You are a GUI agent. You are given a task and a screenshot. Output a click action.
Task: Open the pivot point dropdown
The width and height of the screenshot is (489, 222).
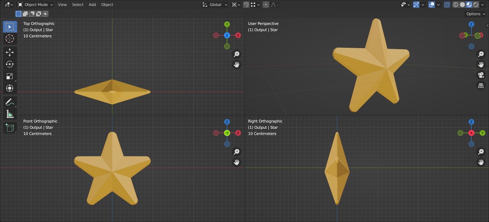[236, 5]
